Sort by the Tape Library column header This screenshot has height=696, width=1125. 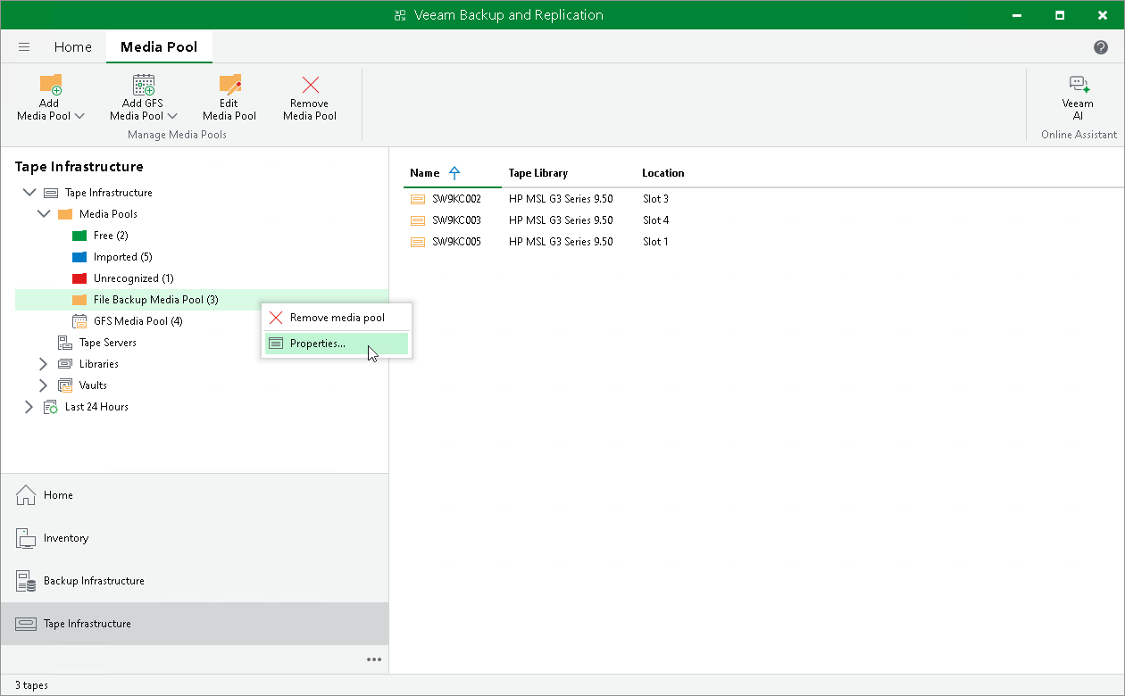[x=538, y=173]
